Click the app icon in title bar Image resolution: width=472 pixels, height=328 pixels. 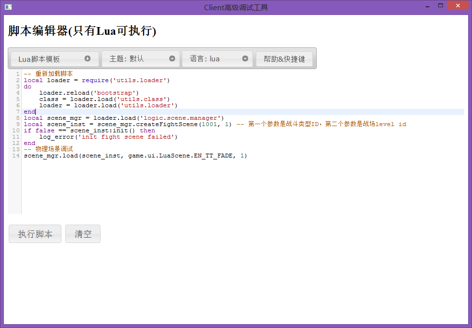8,7
